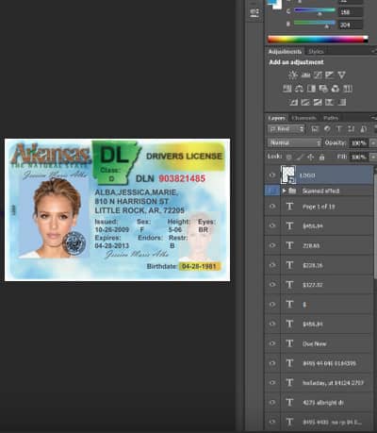Add a Black & White adjustment
The height and width of the screenshot is (433, 377).
pos(311,89)
